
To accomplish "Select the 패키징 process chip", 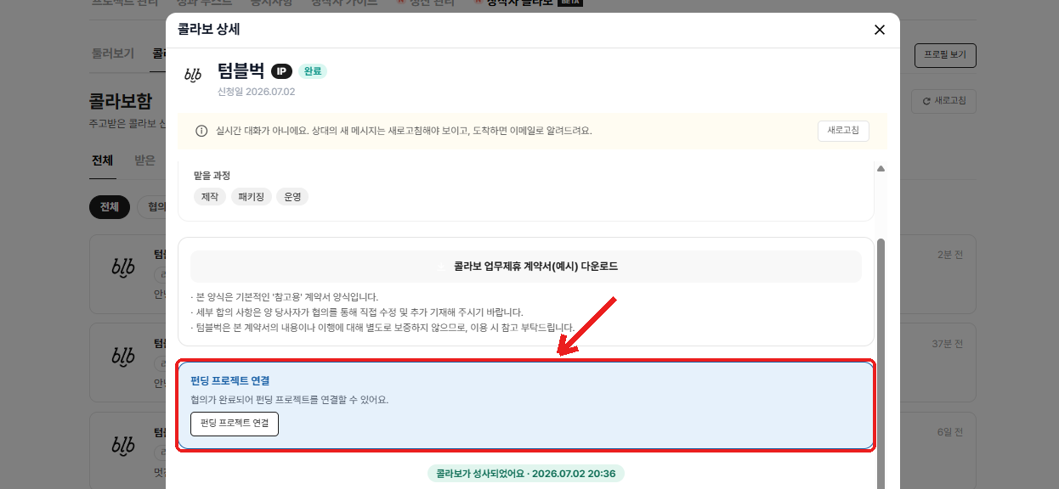I will tap(252, 197).
